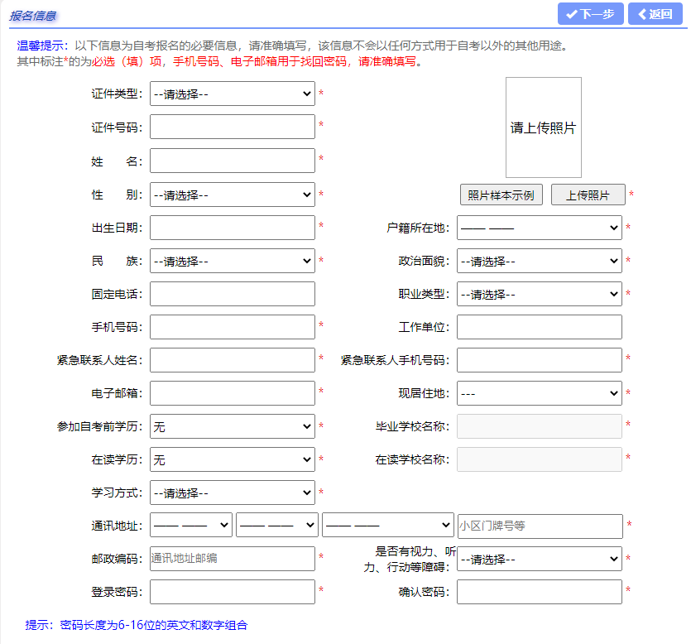The image size is (691, 644).
Task: Click the 下一步 (Next Step) button
Action: pyautogui.click(x=589, y=14)
